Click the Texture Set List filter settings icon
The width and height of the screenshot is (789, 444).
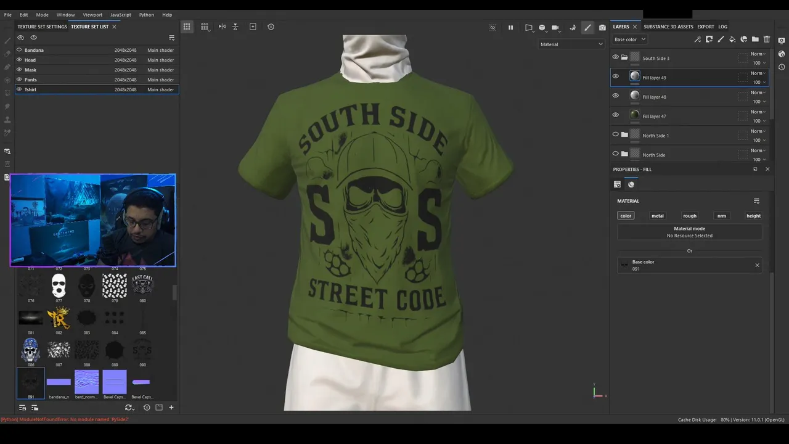[172, 38]
